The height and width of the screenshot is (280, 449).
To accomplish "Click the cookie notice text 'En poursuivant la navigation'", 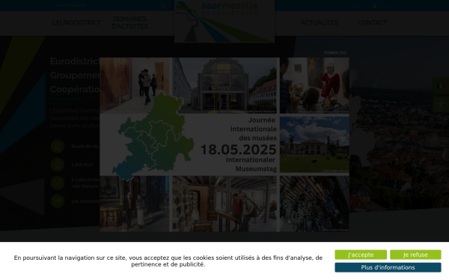I will point(168,261).
